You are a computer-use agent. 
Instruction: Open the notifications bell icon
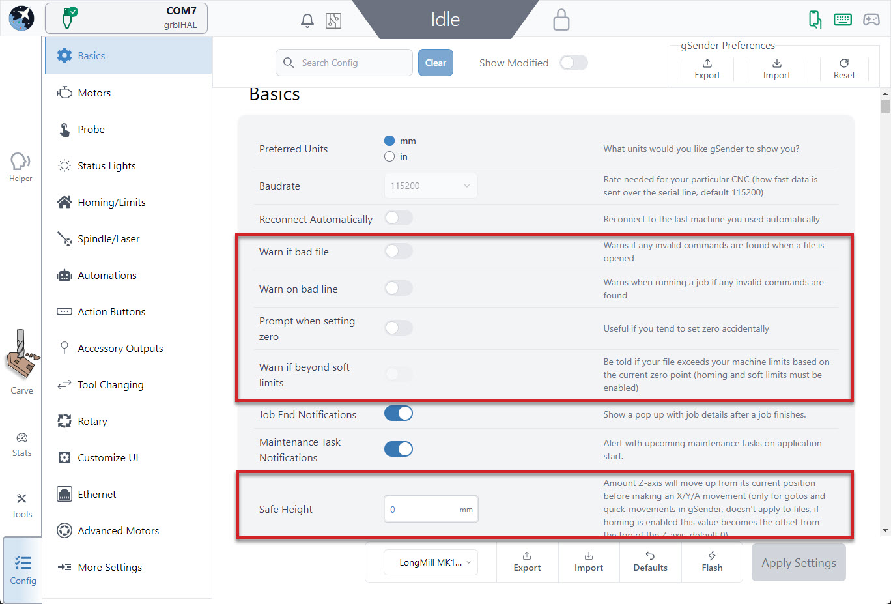point(307,20)
